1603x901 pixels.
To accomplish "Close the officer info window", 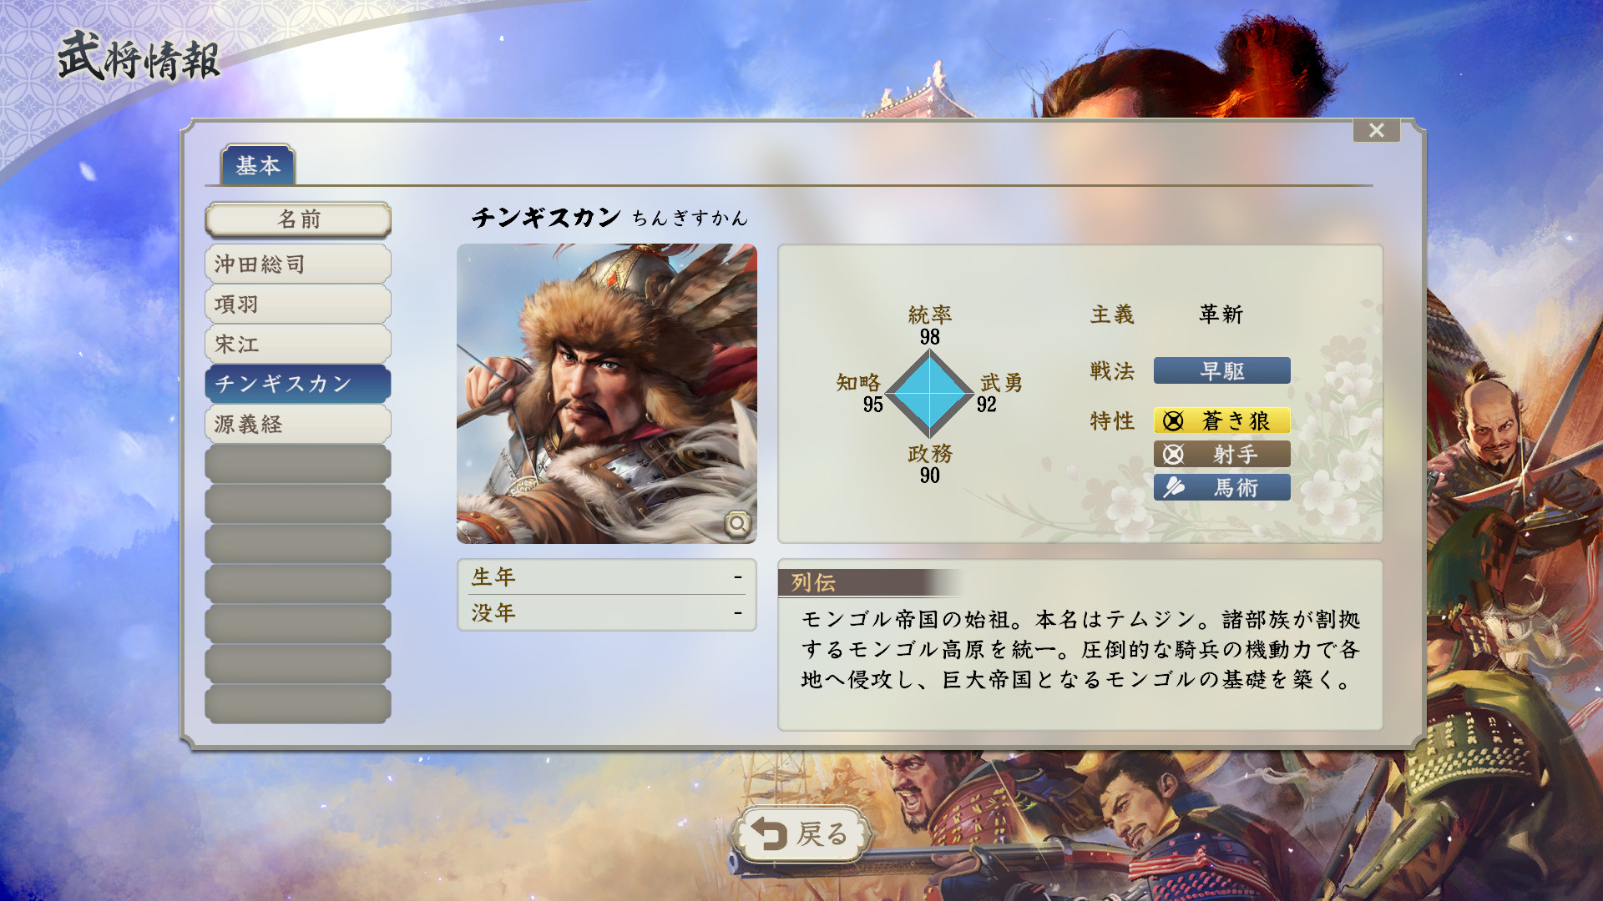I will [1377, 130].
